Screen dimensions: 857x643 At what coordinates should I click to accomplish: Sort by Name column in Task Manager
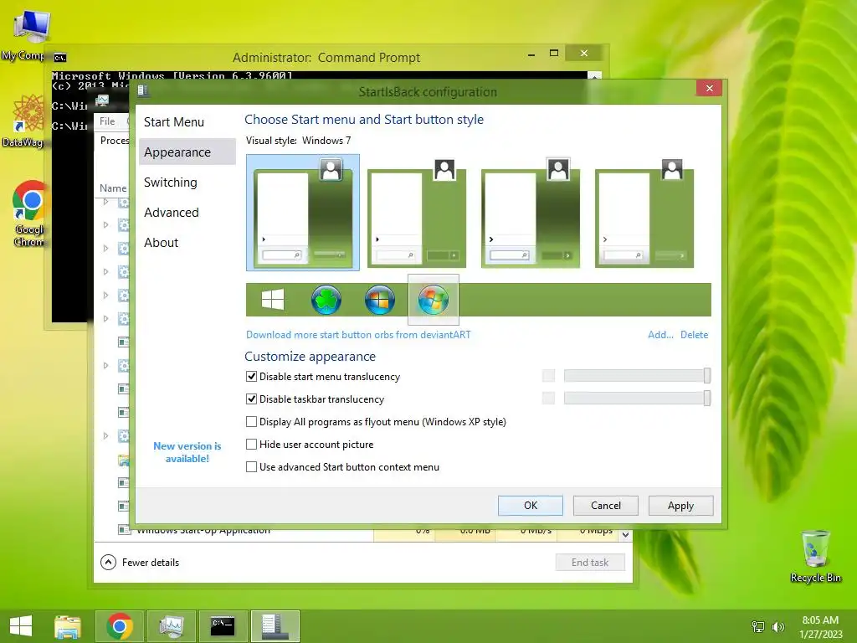pyautogui.click(x=113, y=188)
